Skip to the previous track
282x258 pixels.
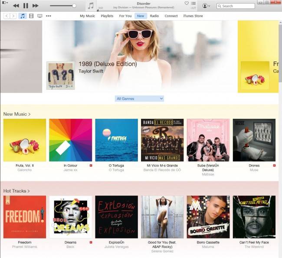(16, 6)
